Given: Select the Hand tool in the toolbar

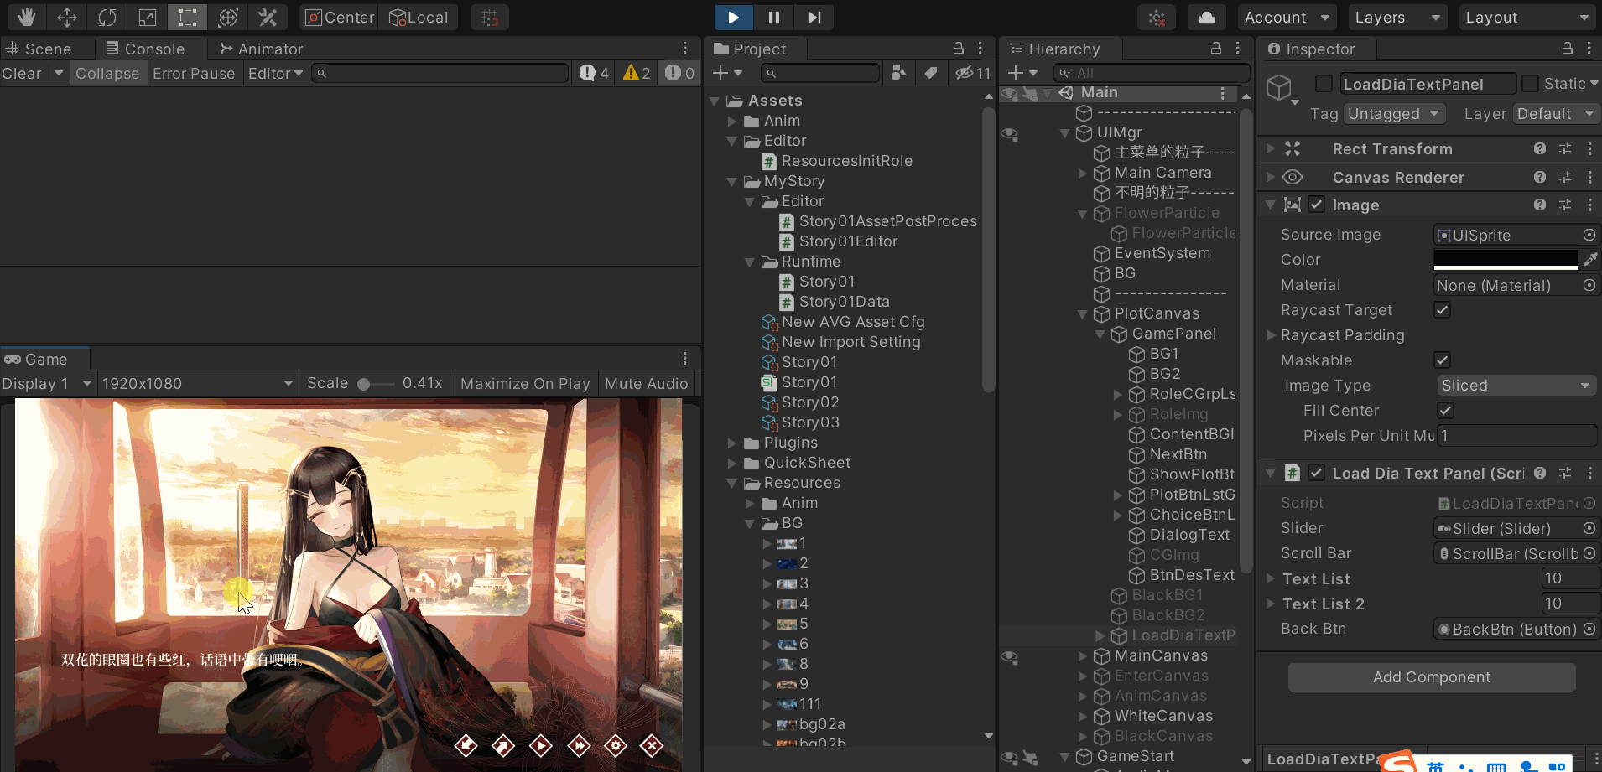Looking at the screenshot, I should 27,17.
